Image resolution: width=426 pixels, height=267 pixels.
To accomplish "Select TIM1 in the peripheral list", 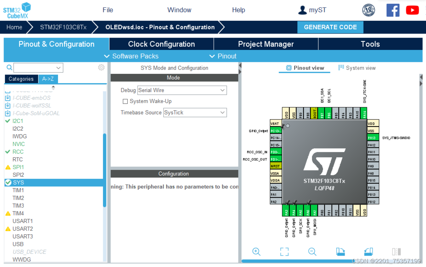I will click(x=18, y=190).
